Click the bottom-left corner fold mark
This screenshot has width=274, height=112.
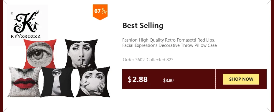click(x=5, y=110)
